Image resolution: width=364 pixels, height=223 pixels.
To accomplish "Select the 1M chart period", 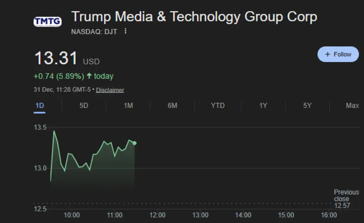I will click(128, 106).
